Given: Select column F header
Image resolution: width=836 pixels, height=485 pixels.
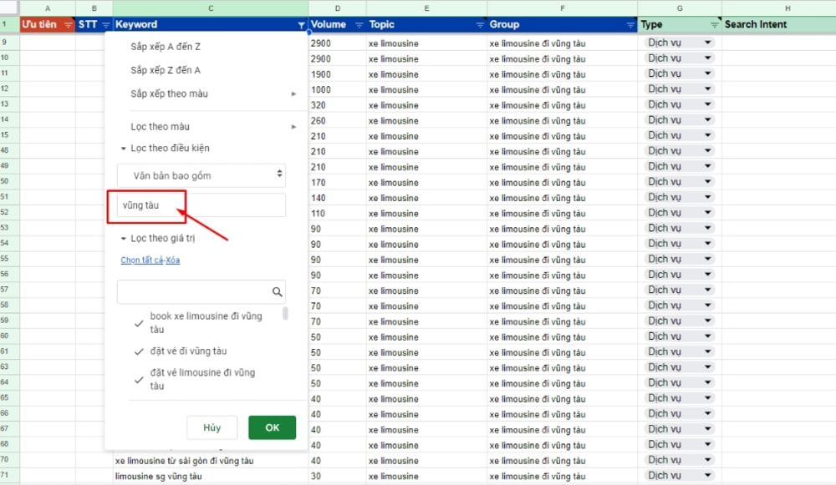Looking at the screenshot, I should click(x=562, y=8).
